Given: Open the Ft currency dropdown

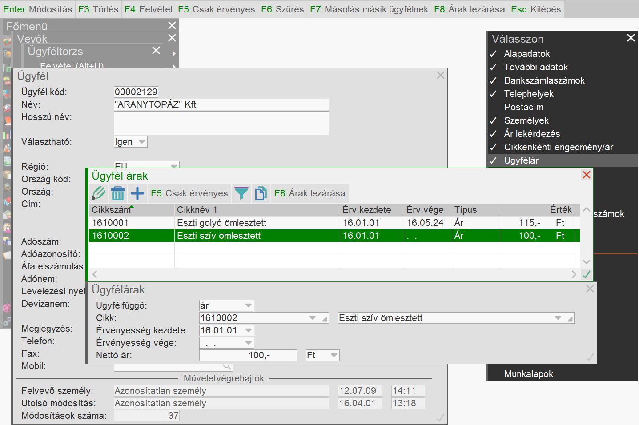Looking at the screenshot, I should pos(334,355).
